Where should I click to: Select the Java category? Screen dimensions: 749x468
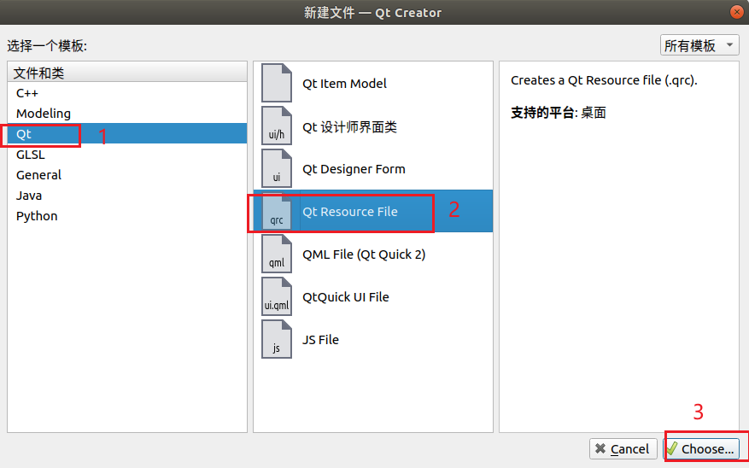(127, 196)
